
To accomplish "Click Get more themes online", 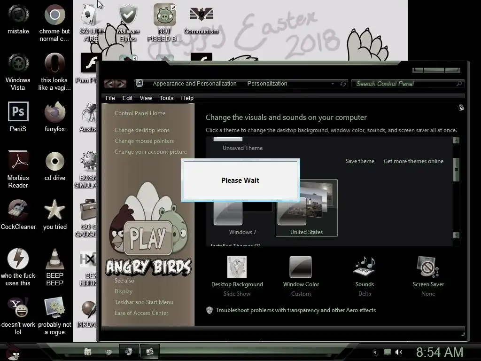I will (413, 161).
